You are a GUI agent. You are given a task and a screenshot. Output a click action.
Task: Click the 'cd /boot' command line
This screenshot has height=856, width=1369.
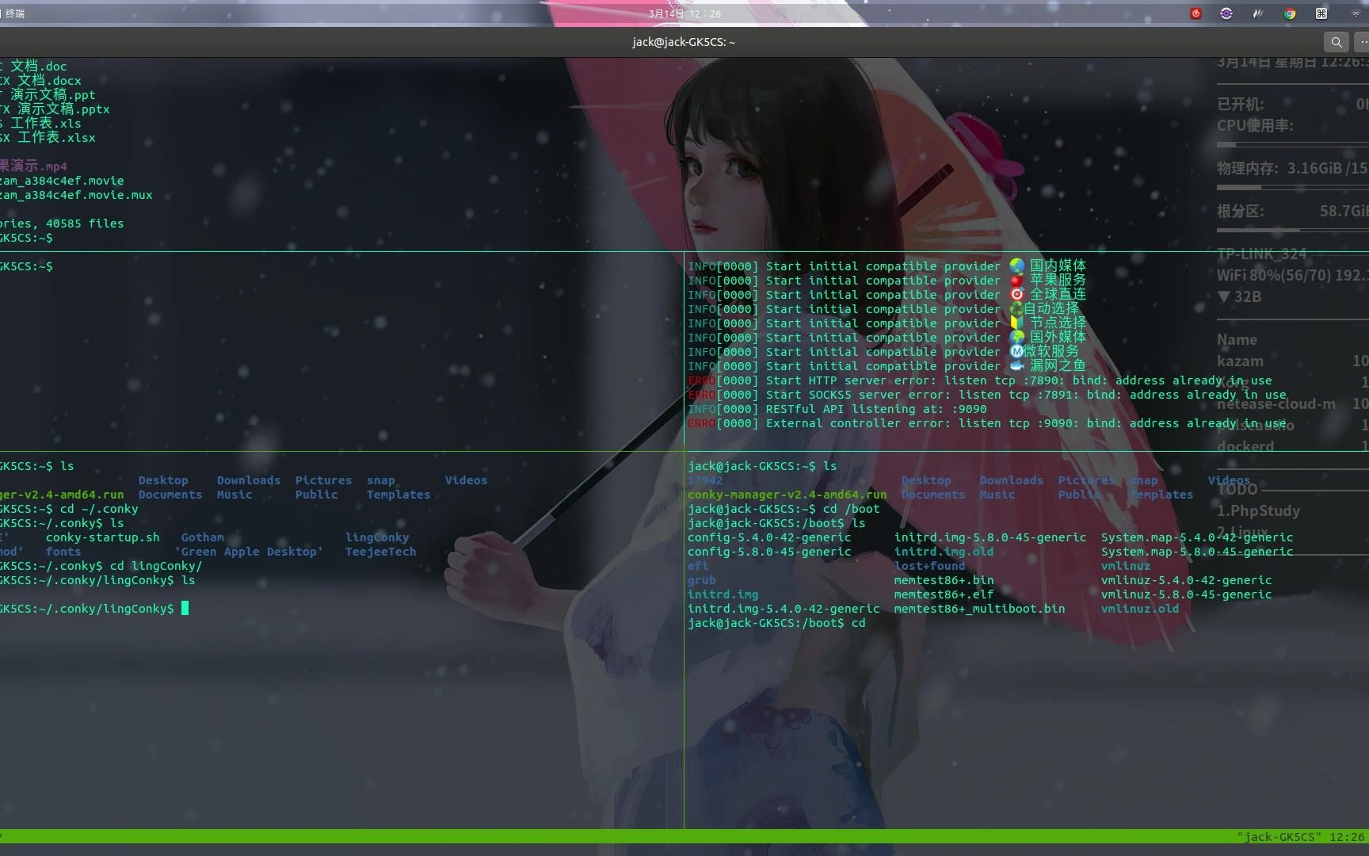pos(784,509)
